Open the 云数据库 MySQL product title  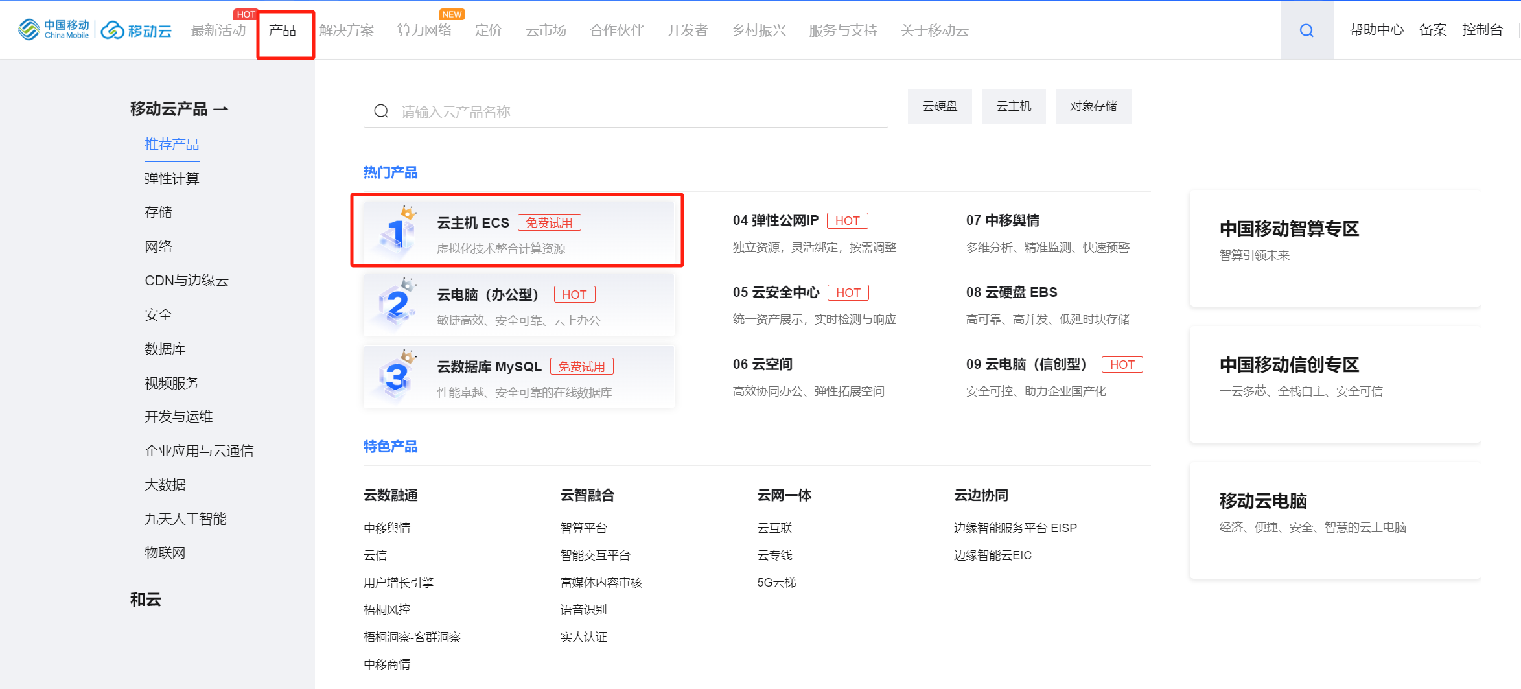(x=489, y=367)
